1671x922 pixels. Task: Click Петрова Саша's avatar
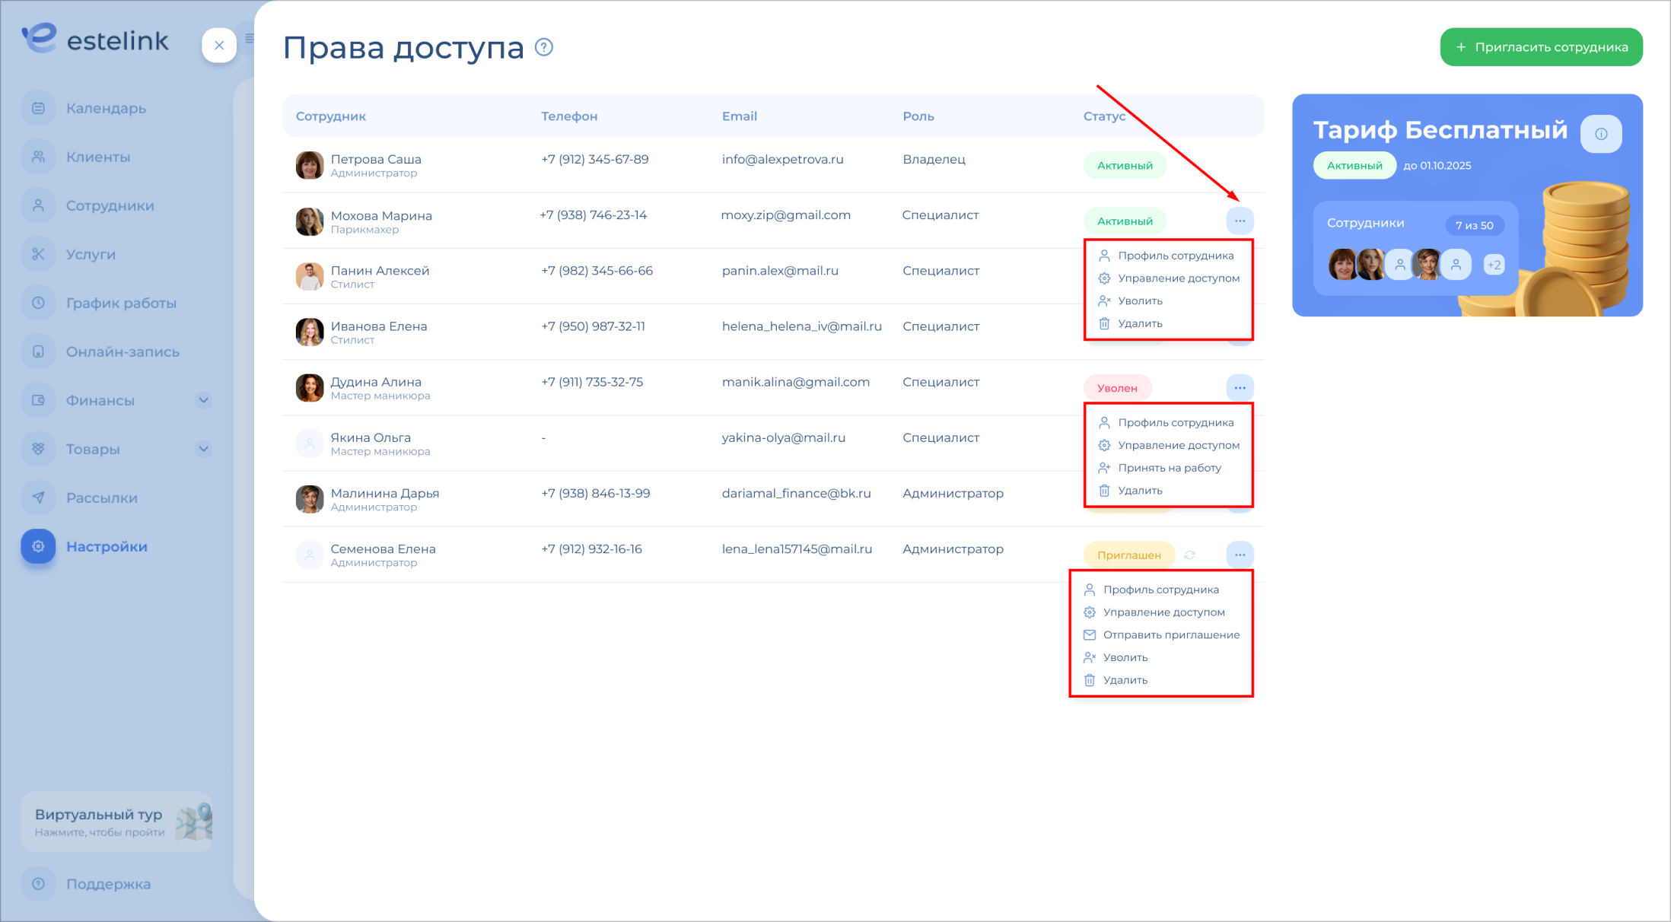[310, 165]
